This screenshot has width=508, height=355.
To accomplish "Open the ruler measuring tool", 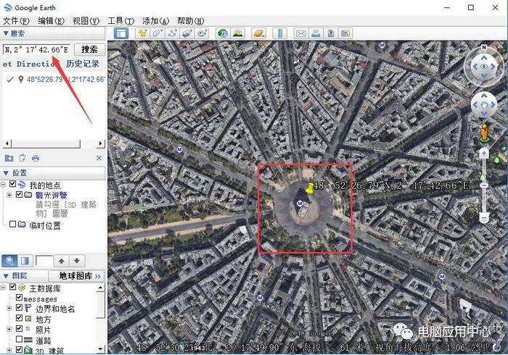I will [x=280, y=33].
